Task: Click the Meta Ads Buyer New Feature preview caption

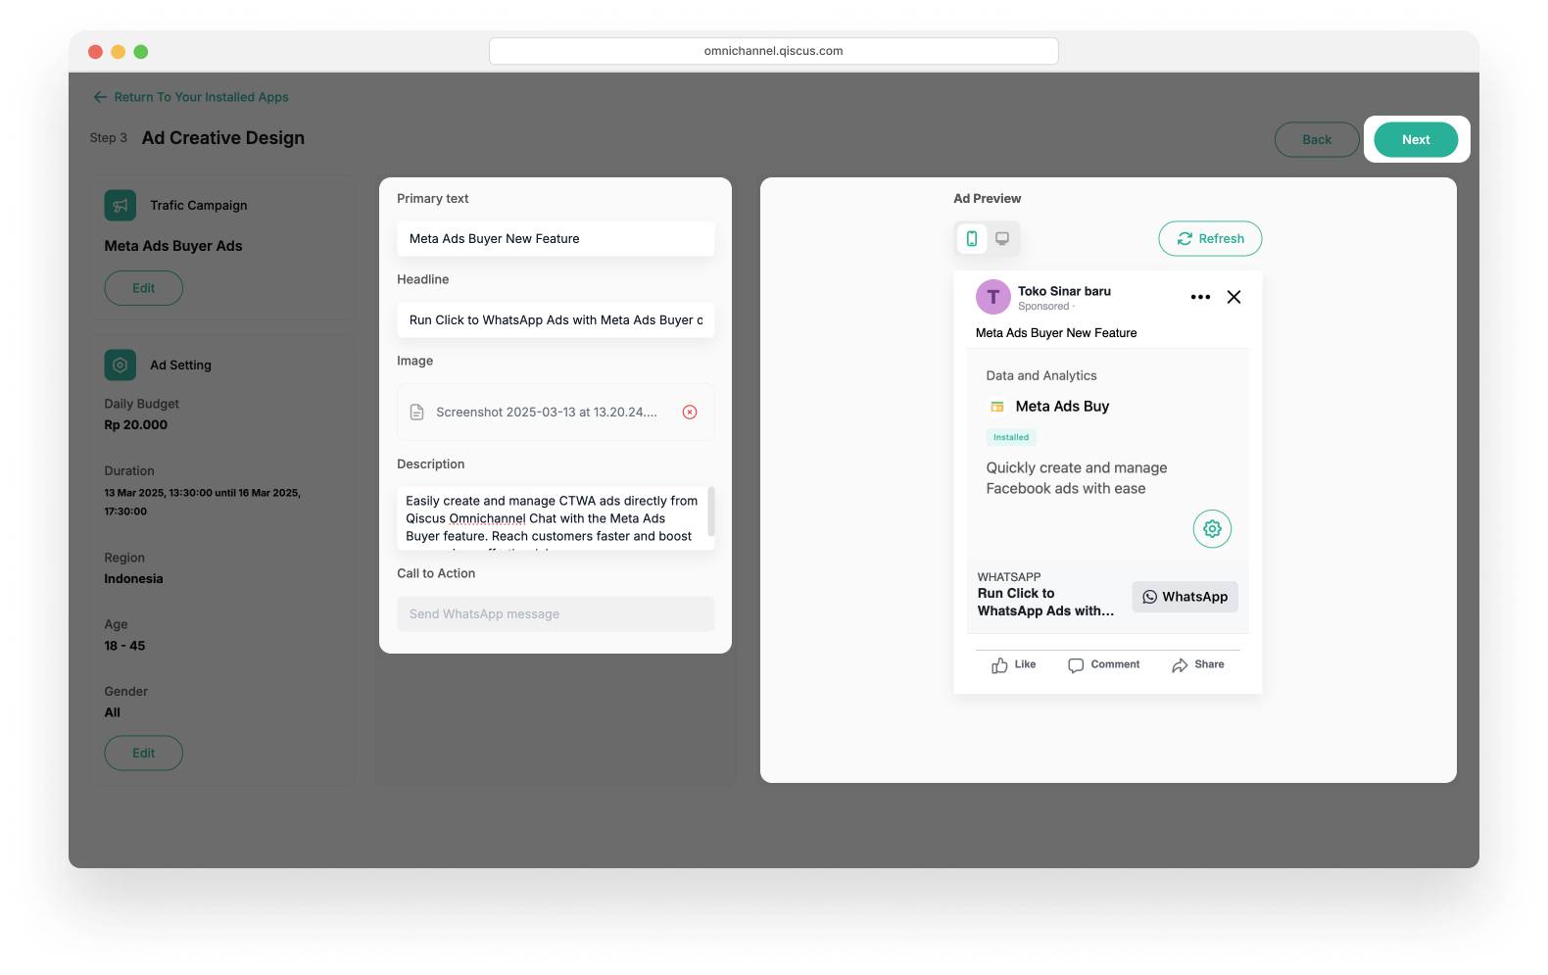Action: (x=1056, y=333)
